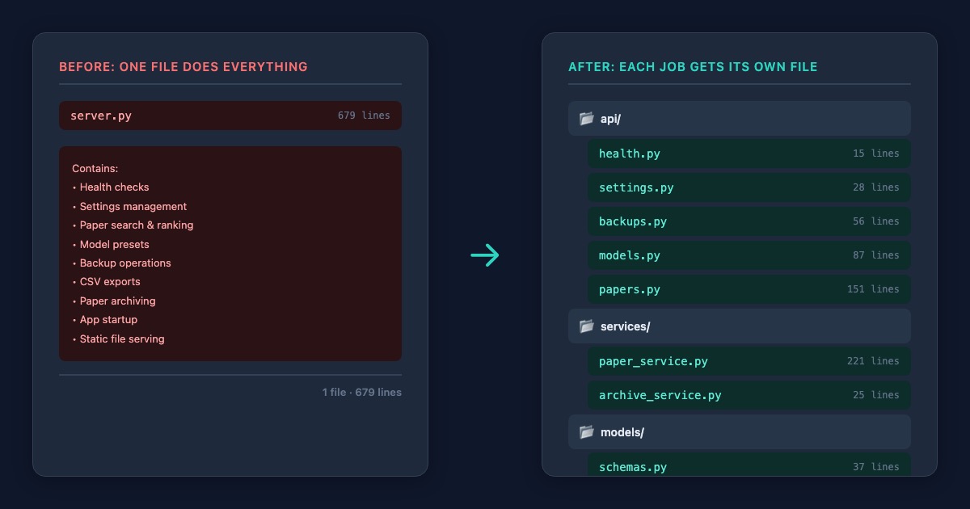Click the Health checks bullet item
Screen dimensions: 970x509
114,187
